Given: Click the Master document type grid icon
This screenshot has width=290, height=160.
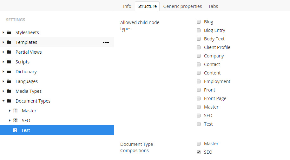Looking at the screenshot, I should pos(15,111).
